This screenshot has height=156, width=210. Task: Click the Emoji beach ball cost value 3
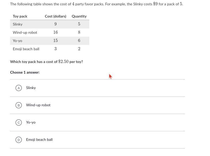click(55, 49)
